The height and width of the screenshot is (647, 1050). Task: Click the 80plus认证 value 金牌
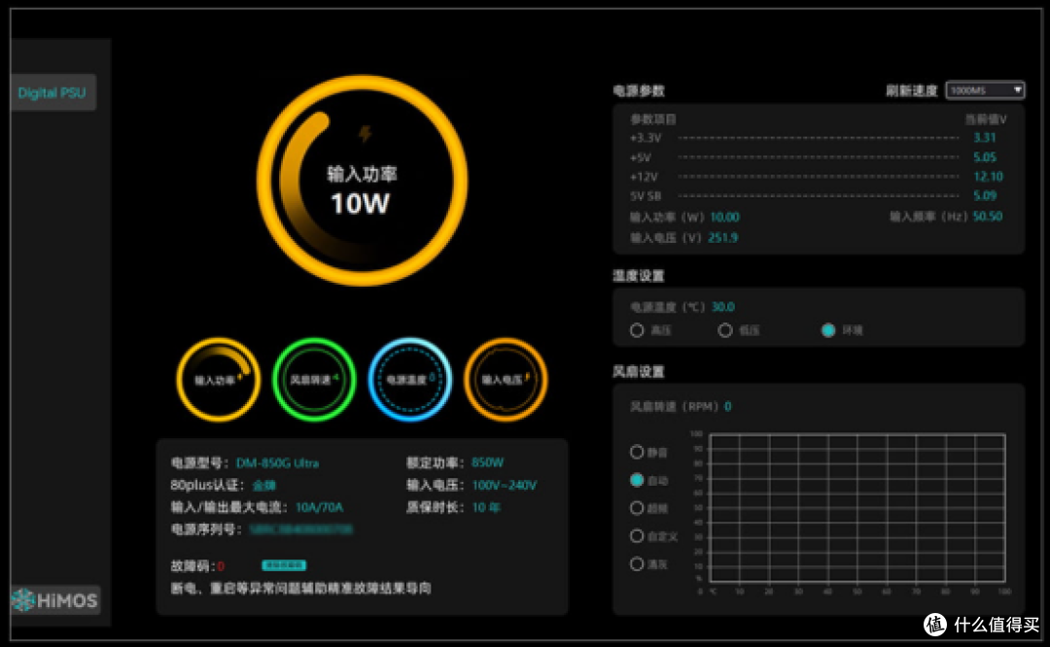click(x=263, y=485)
